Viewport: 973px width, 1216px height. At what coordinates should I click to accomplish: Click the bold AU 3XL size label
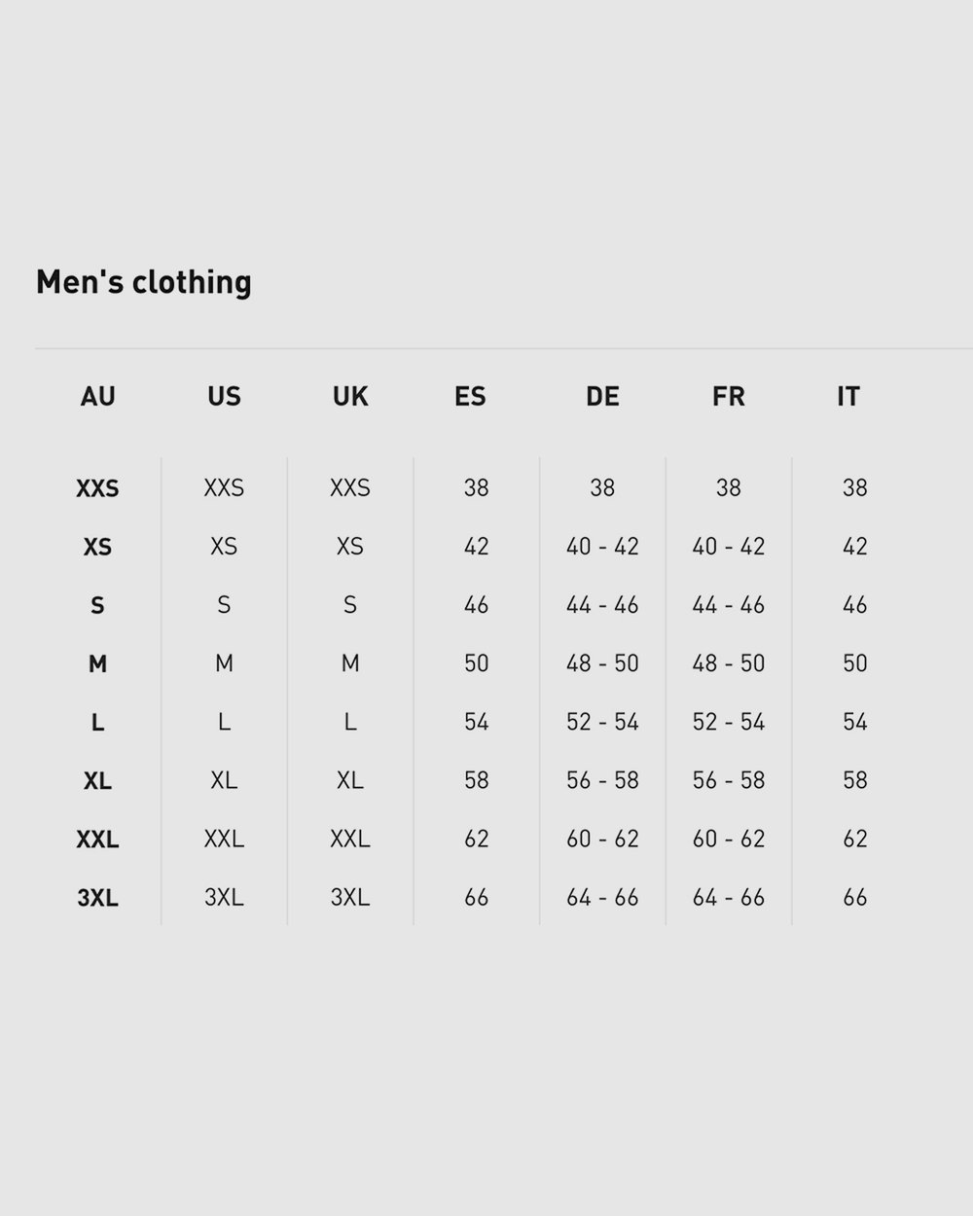(97, 897)
